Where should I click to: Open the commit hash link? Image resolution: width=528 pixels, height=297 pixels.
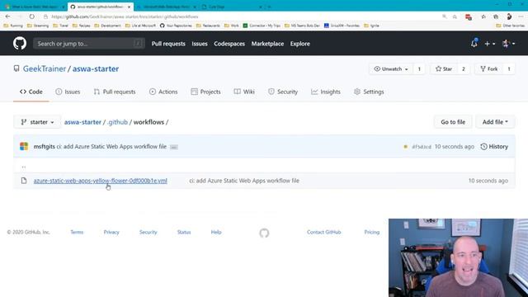click(422, 147)
